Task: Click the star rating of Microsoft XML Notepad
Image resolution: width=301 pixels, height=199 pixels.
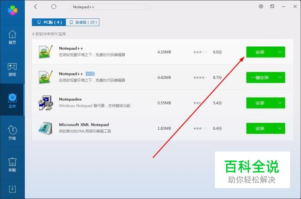Action: (x=200, y=128)
